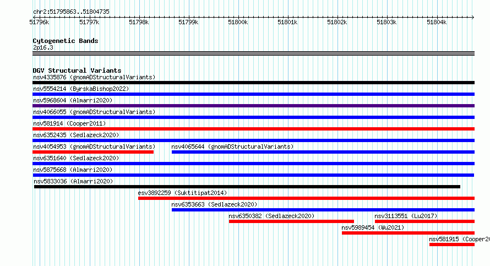Click the red nsv5989454 variant bar
Viewport: 490px width, 266px height.
click(408, 233)
